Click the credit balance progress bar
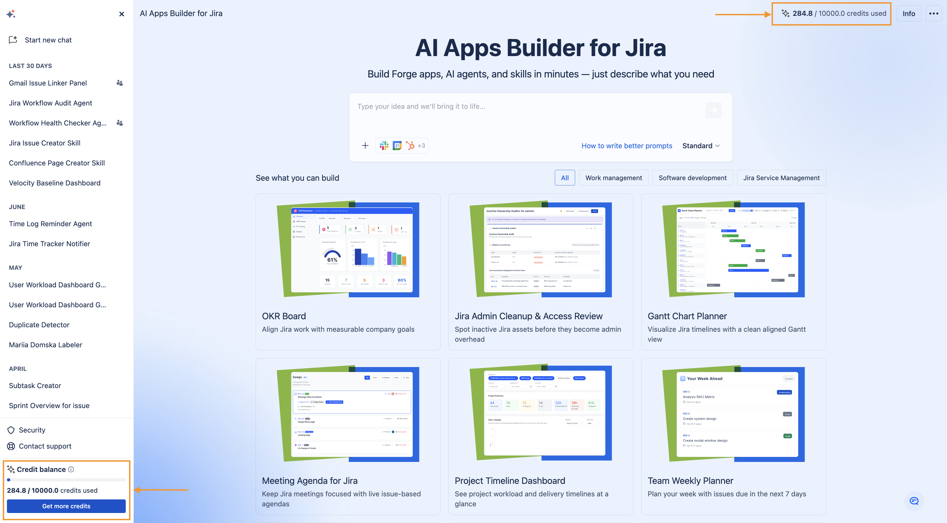The height and width of the screenshot is (523, 947). (x=66, y=480)
